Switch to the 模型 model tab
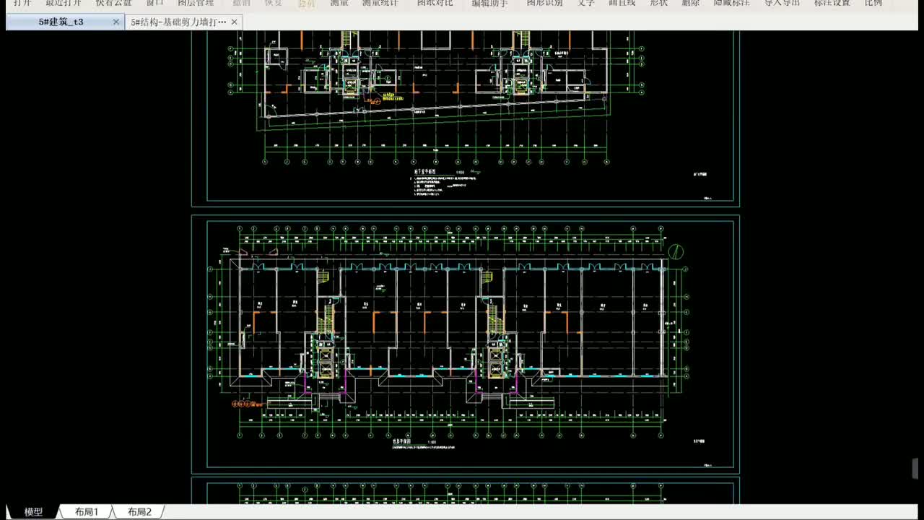 point(33,512)
